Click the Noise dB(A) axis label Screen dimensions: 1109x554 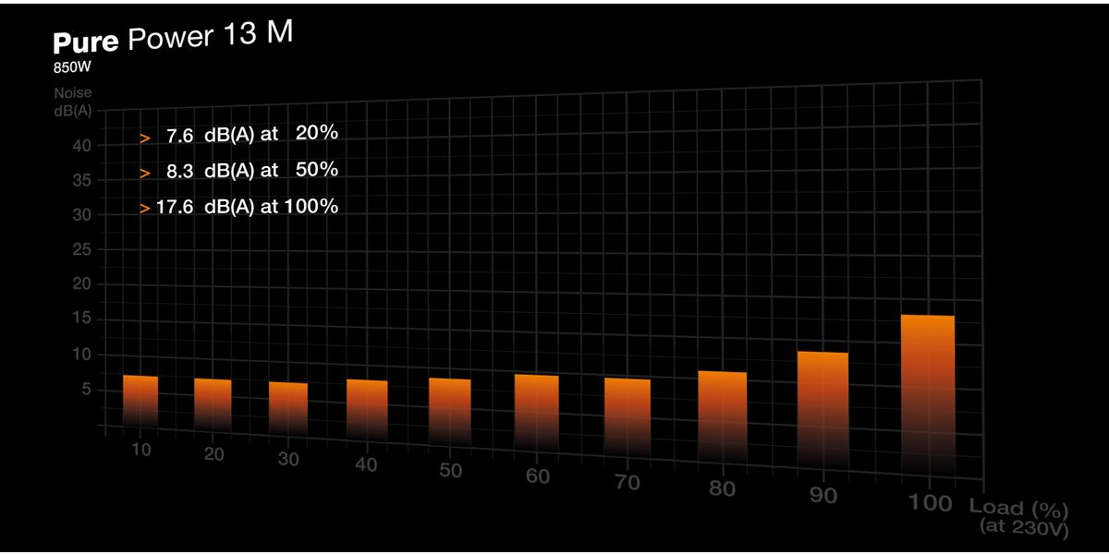point(72,102)
